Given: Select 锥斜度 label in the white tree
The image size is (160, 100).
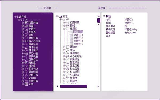Looking at the screenshot, I should tap(74, 81).
